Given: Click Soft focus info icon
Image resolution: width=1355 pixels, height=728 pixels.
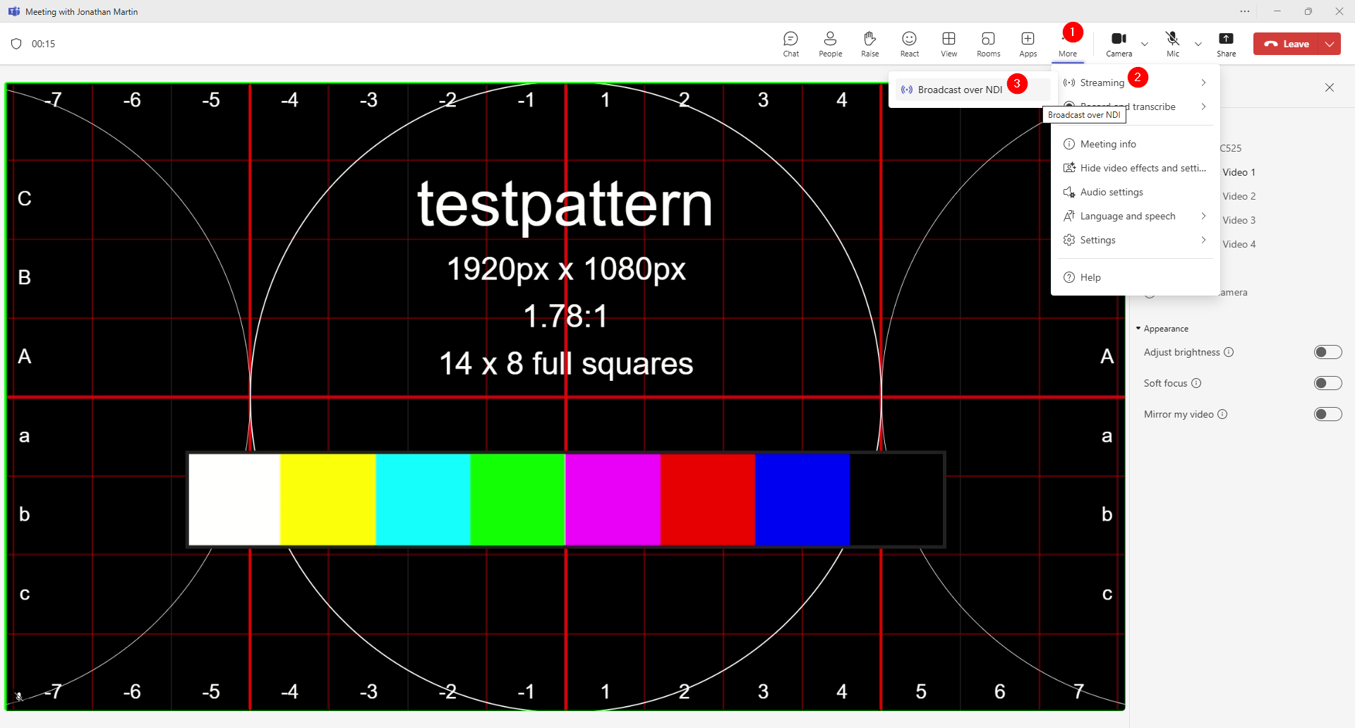Looking at the screenshot, I should (x=1196, y=383).
